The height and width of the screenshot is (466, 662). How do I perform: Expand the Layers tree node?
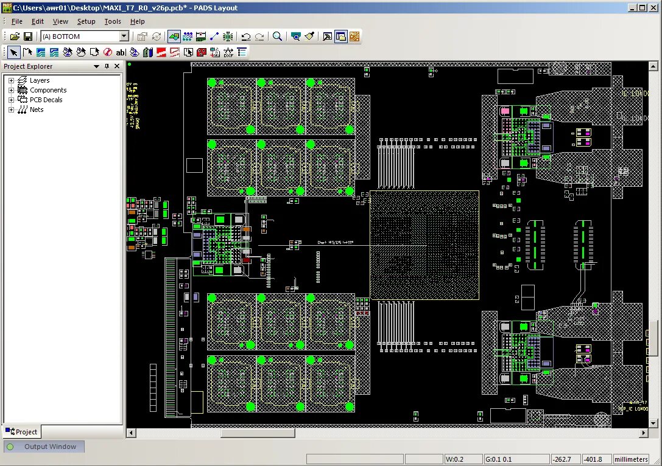12,80
